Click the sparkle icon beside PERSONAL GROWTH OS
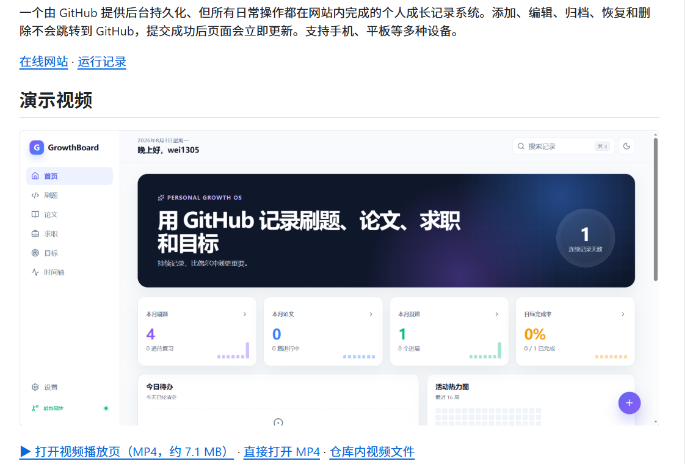Image resolution: width=690 pixels, height=464 pixels. click(x=161, y=197)
